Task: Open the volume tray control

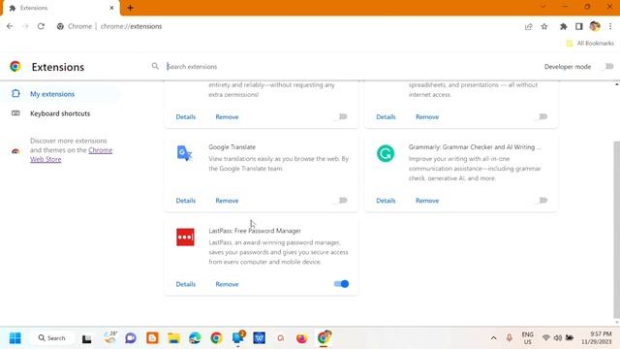Action: click(x=558, y=338)
